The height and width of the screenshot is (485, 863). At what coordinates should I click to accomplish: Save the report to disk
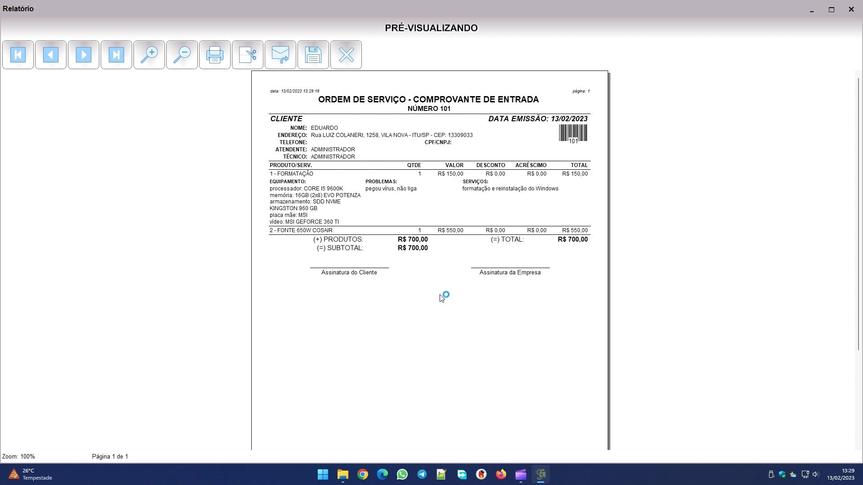pos(313,55)
